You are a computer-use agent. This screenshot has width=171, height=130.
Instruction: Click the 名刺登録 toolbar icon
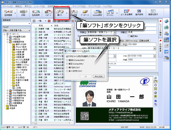tap(8, 13)
